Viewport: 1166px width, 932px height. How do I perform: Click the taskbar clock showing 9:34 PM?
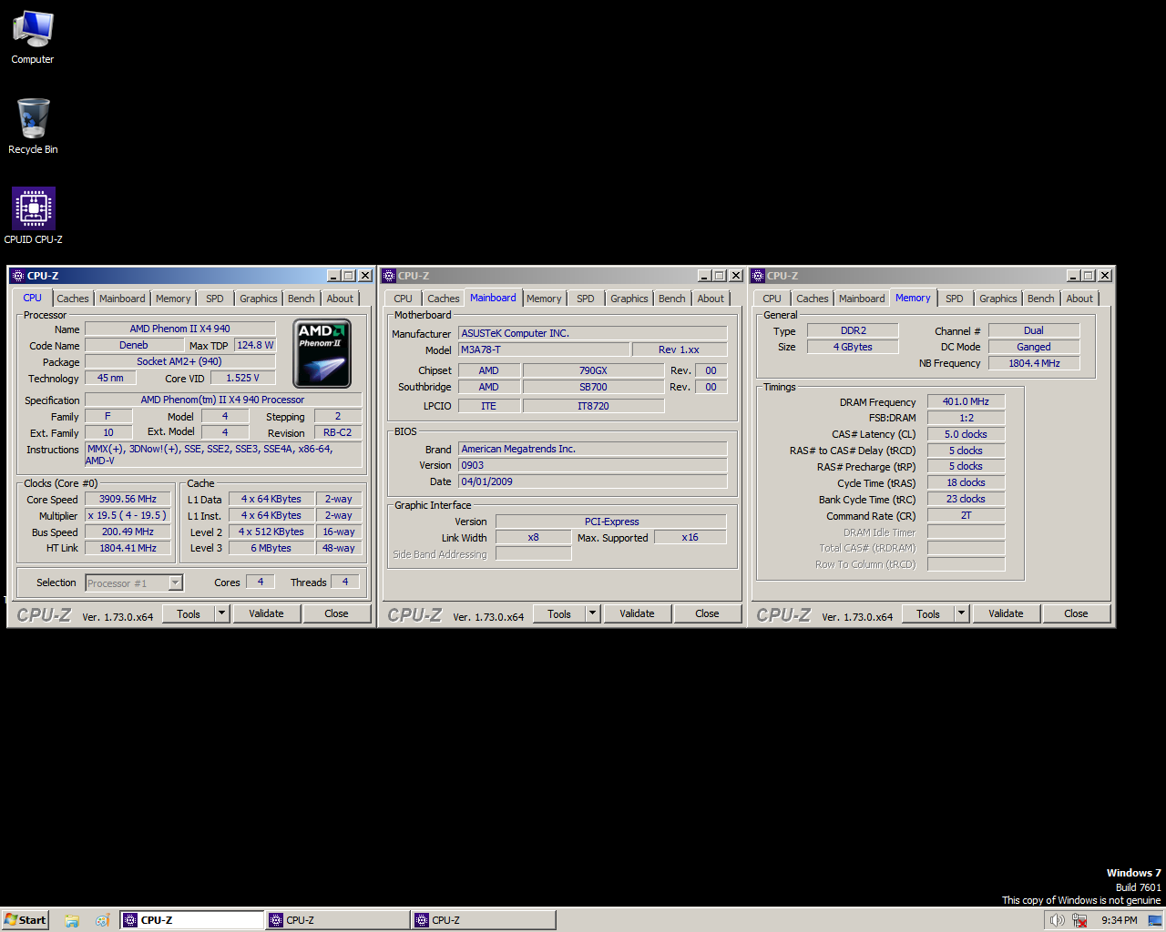(1119, 920)
